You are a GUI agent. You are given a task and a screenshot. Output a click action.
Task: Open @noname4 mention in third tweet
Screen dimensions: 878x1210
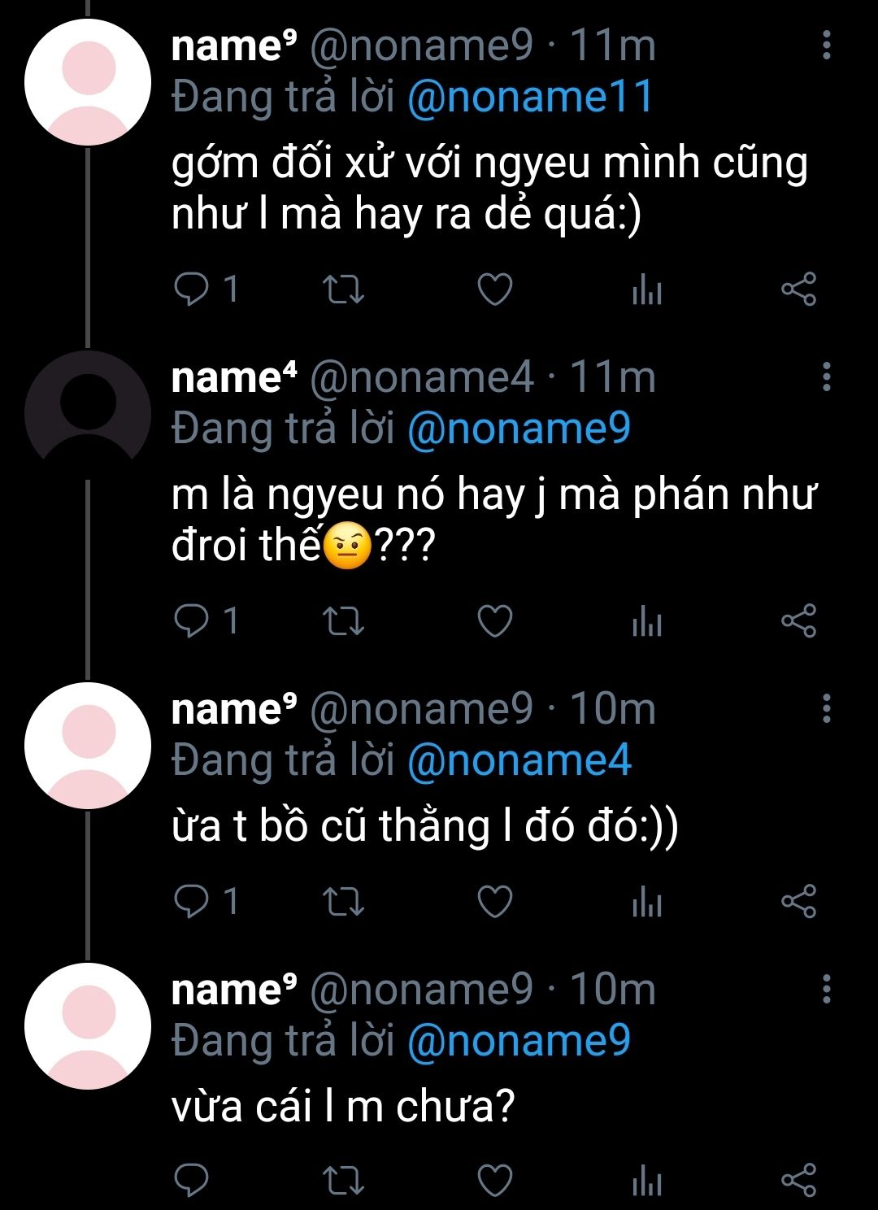click(x=519, y=761)
